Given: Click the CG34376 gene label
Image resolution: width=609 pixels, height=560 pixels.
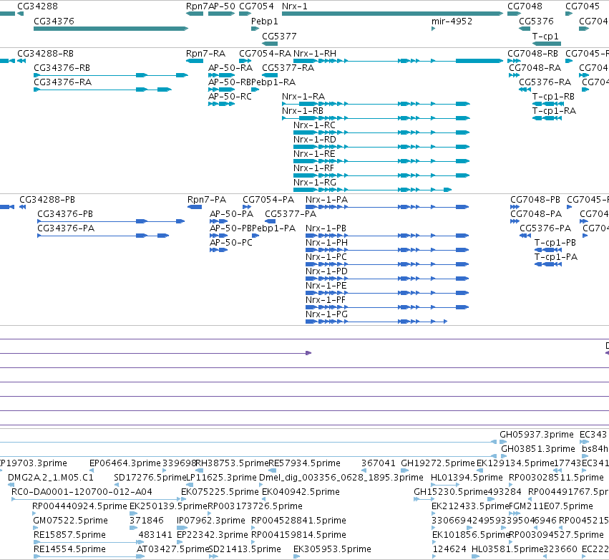Looking at the screenshot, I should pyautogui.click(x=54, y=21).
